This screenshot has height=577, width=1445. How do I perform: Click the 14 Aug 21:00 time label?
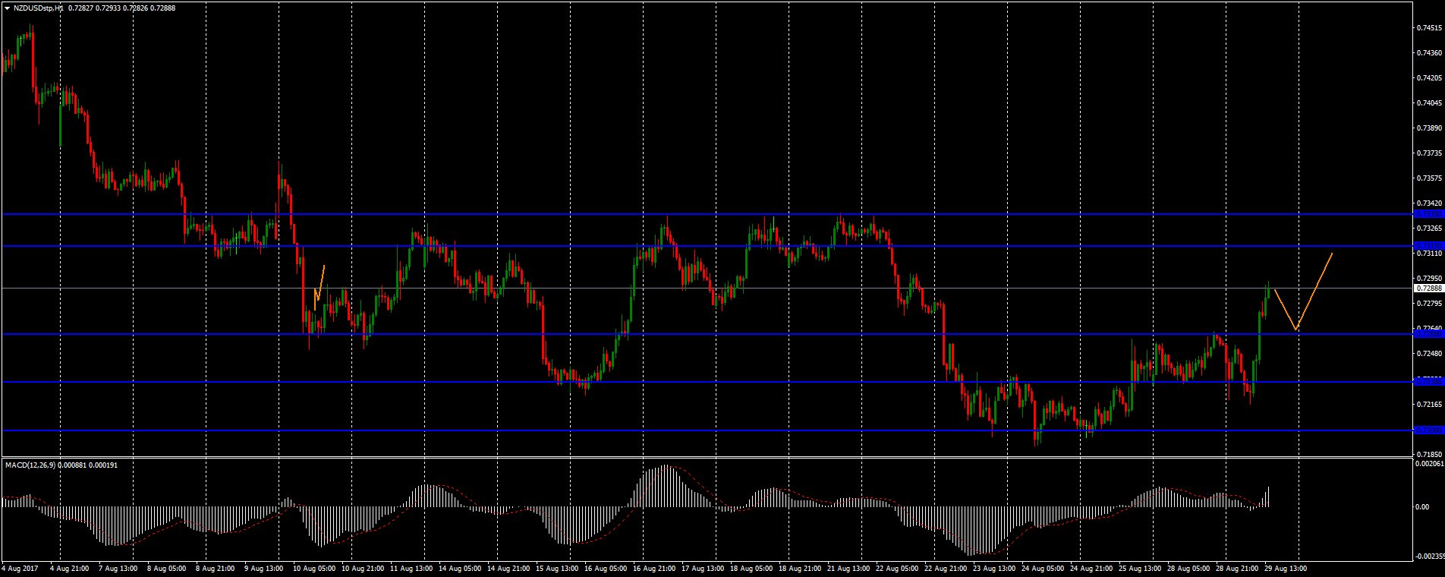point(508,568)
